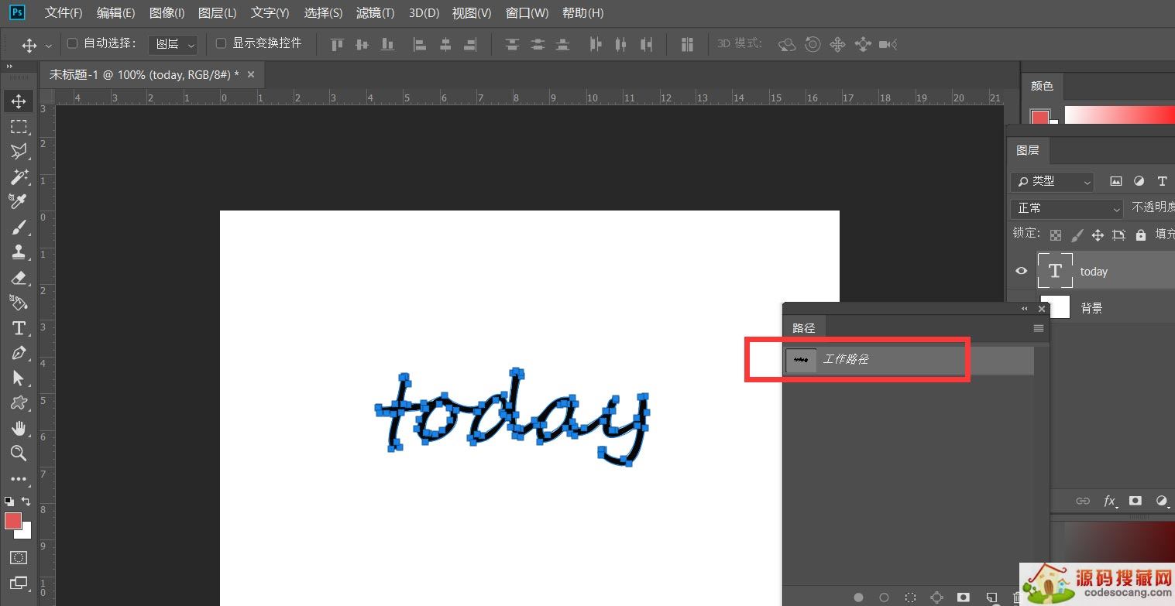Switch to the 图层 panel tab
Image resolution: width=1175 pixels, height=606 pixels.
1028,150
